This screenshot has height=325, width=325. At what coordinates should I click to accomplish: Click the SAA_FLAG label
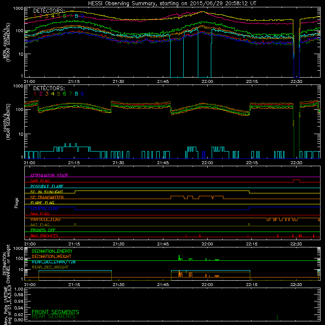click(x=40, y=214)
